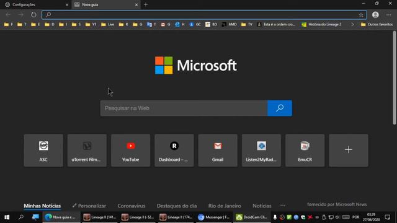Open the Dashboard quick link tile
Viewport: 397px width, 223px height.
174,150
